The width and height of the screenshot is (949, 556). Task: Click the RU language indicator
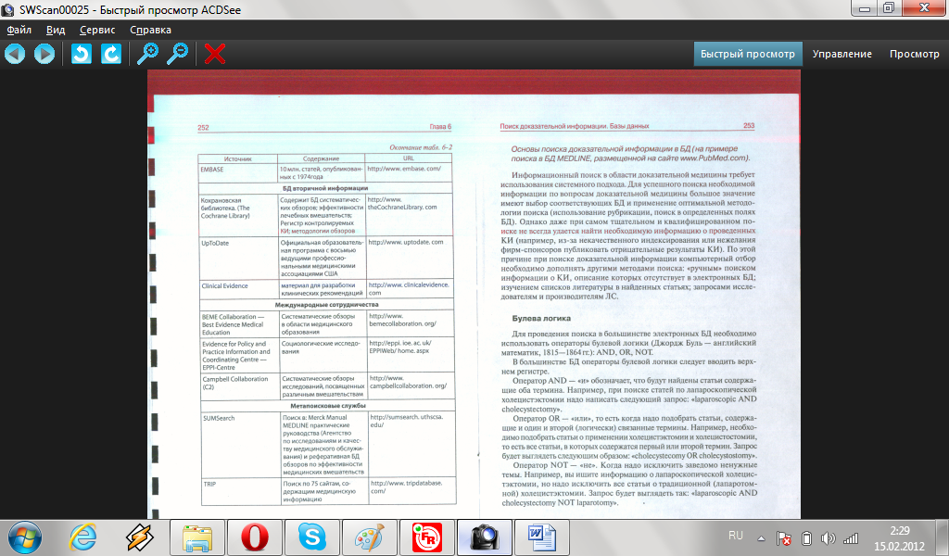tap(735, 536)
